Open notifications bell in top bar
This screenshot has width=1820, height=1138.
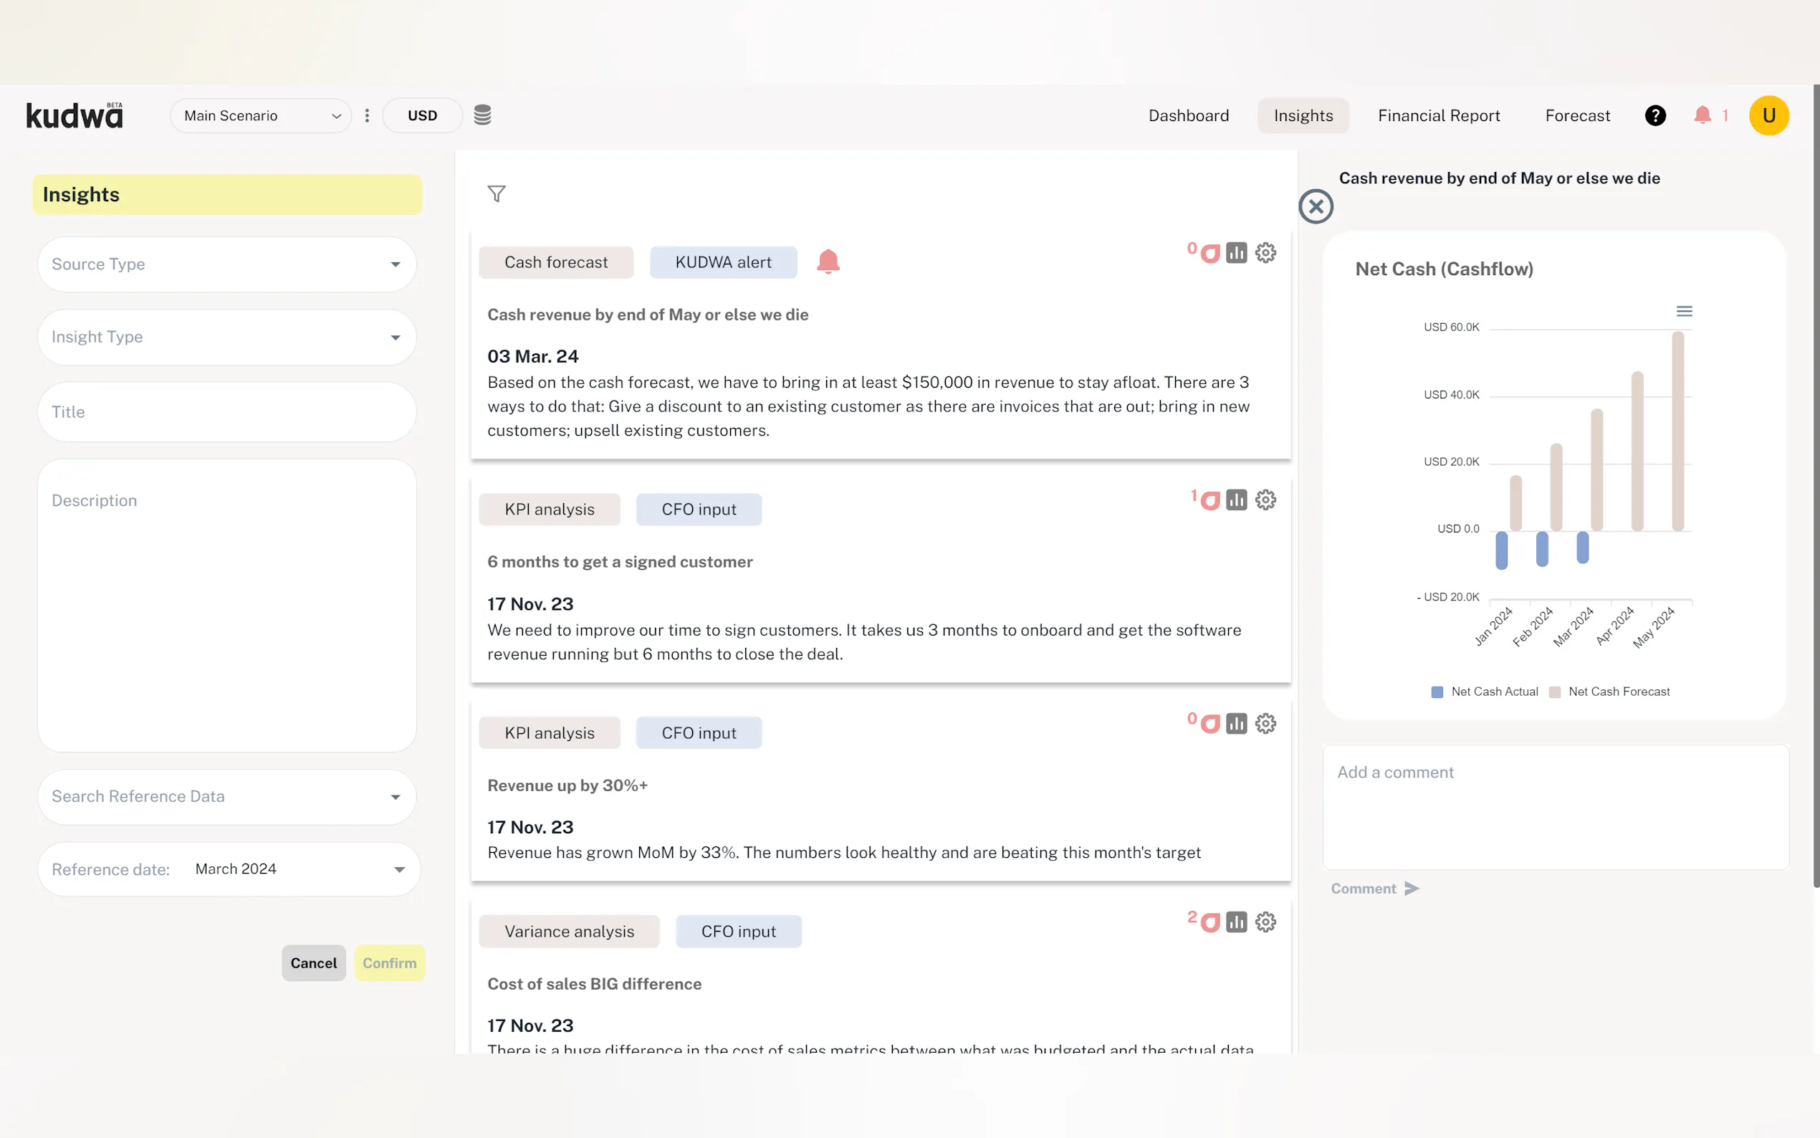(x=1702, y=115)
